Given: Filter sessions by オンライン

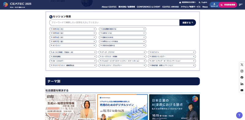Looking at the screenshot, I should (73, 46).
